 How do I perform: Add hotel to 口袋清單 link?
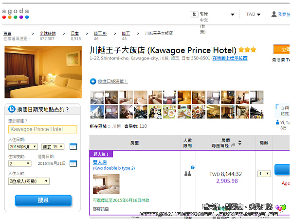pyautogui.click(x=113, y=81)
